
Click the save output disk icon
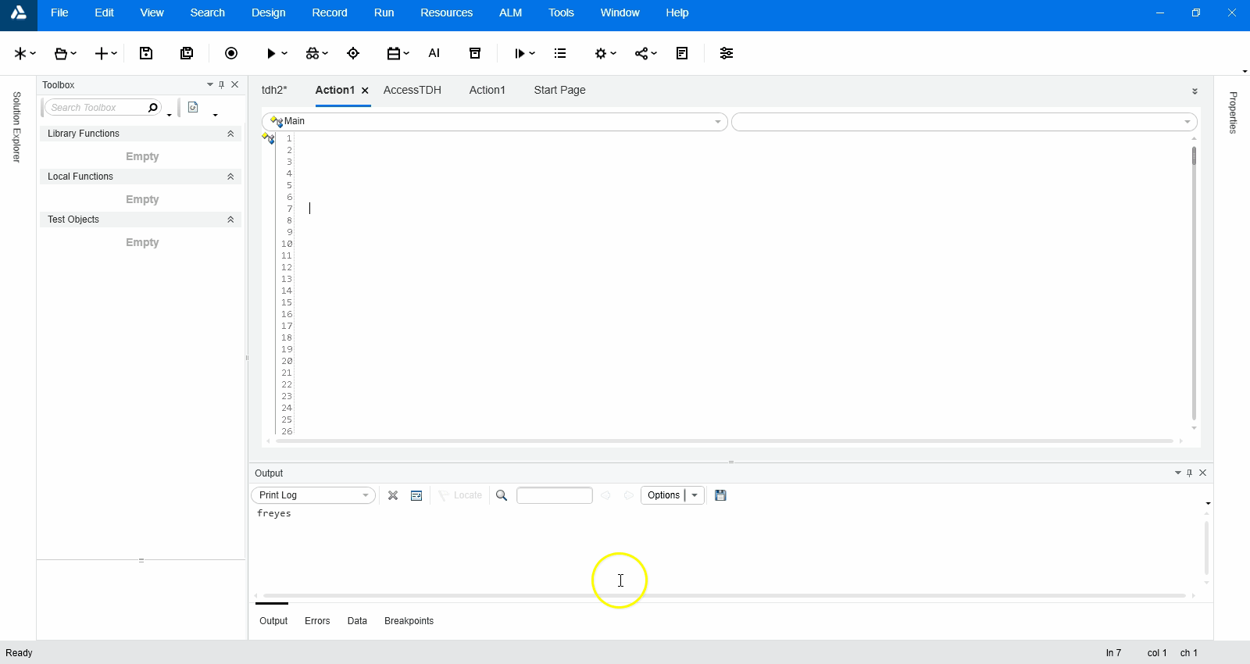pos(720,495)
